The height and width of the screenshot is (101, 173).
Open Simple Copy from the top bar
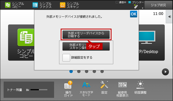pos(14,5)
